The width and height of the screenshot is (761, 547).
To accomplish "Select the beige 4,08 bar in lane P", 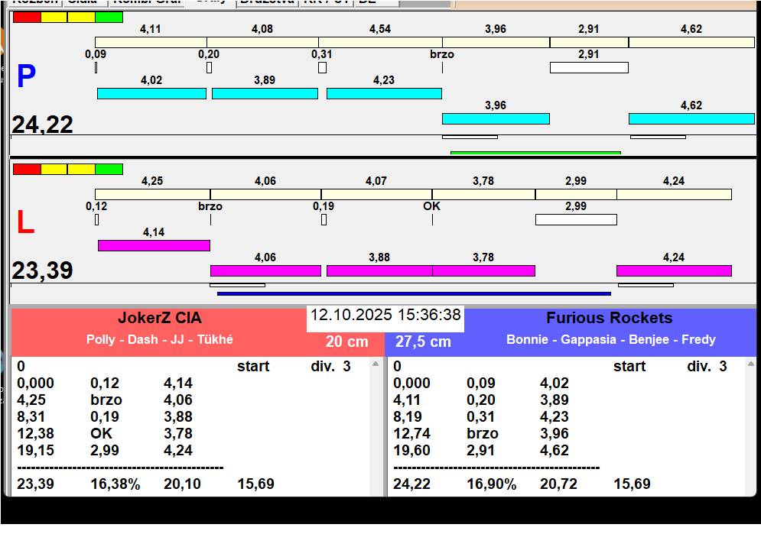I will pos(262,42).
